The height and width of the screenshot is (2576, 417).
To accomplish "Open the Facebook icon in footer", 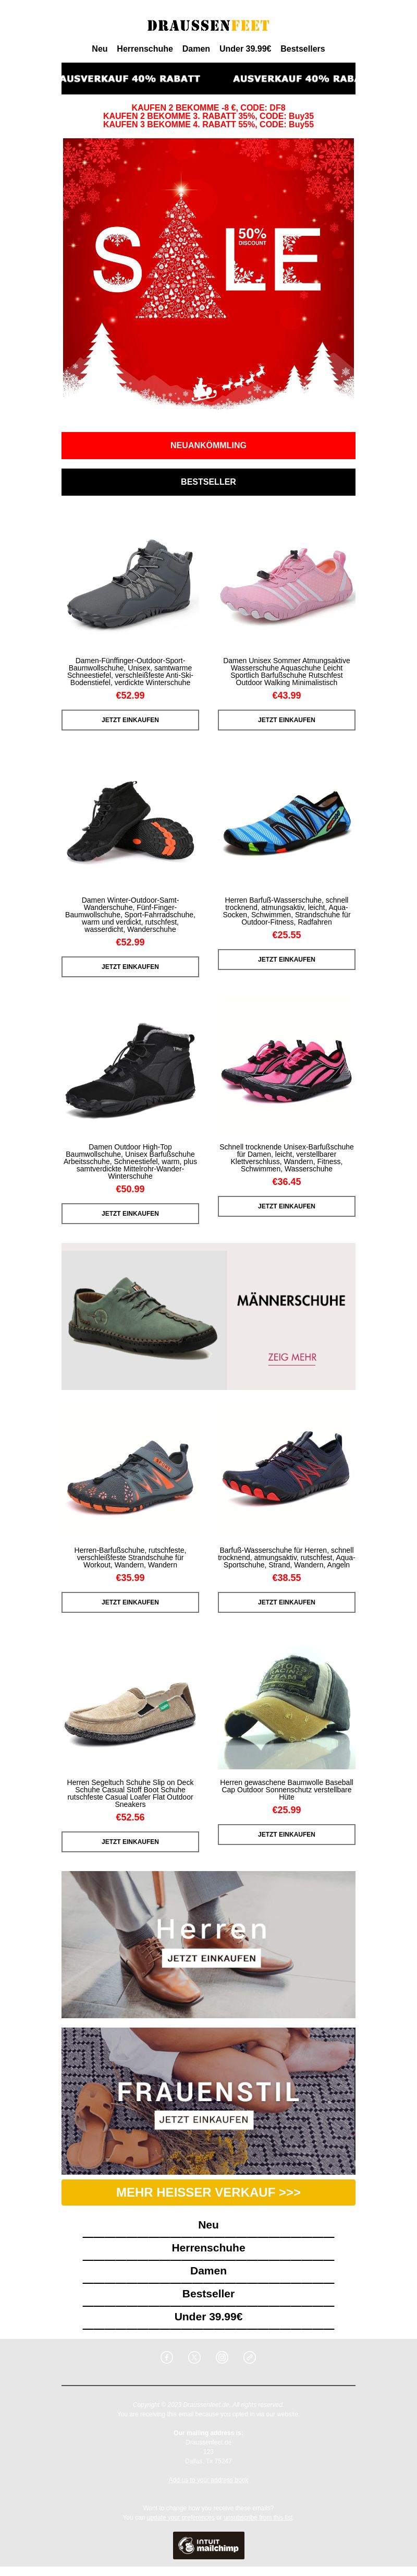I will coord(167,2357).
